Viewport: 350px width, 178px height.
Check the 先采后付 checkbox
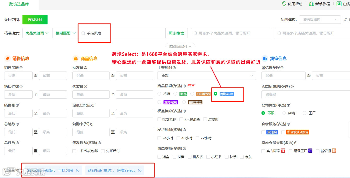point(103,151)
